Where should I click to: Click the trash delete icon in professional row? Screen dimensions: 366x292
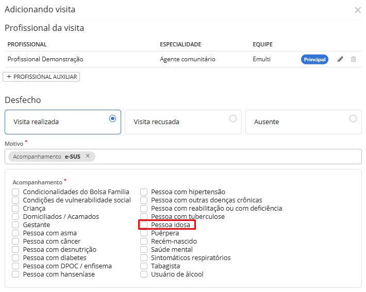(354, 59)
